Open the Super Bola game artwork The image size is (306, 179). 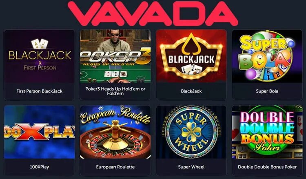[x=267, y=56]
